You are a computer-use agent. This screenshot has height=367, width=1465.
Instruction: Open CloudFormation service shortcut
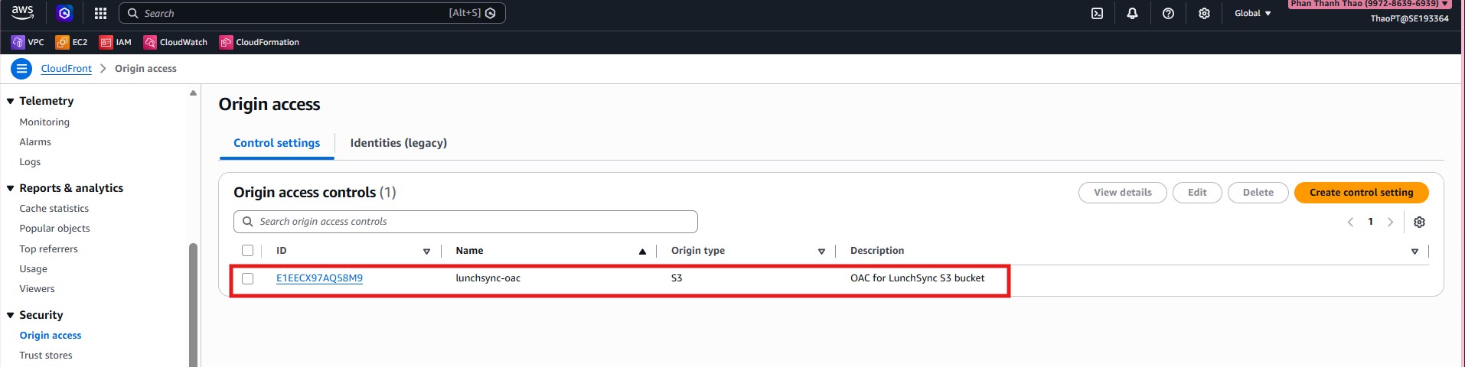point(259,42)
